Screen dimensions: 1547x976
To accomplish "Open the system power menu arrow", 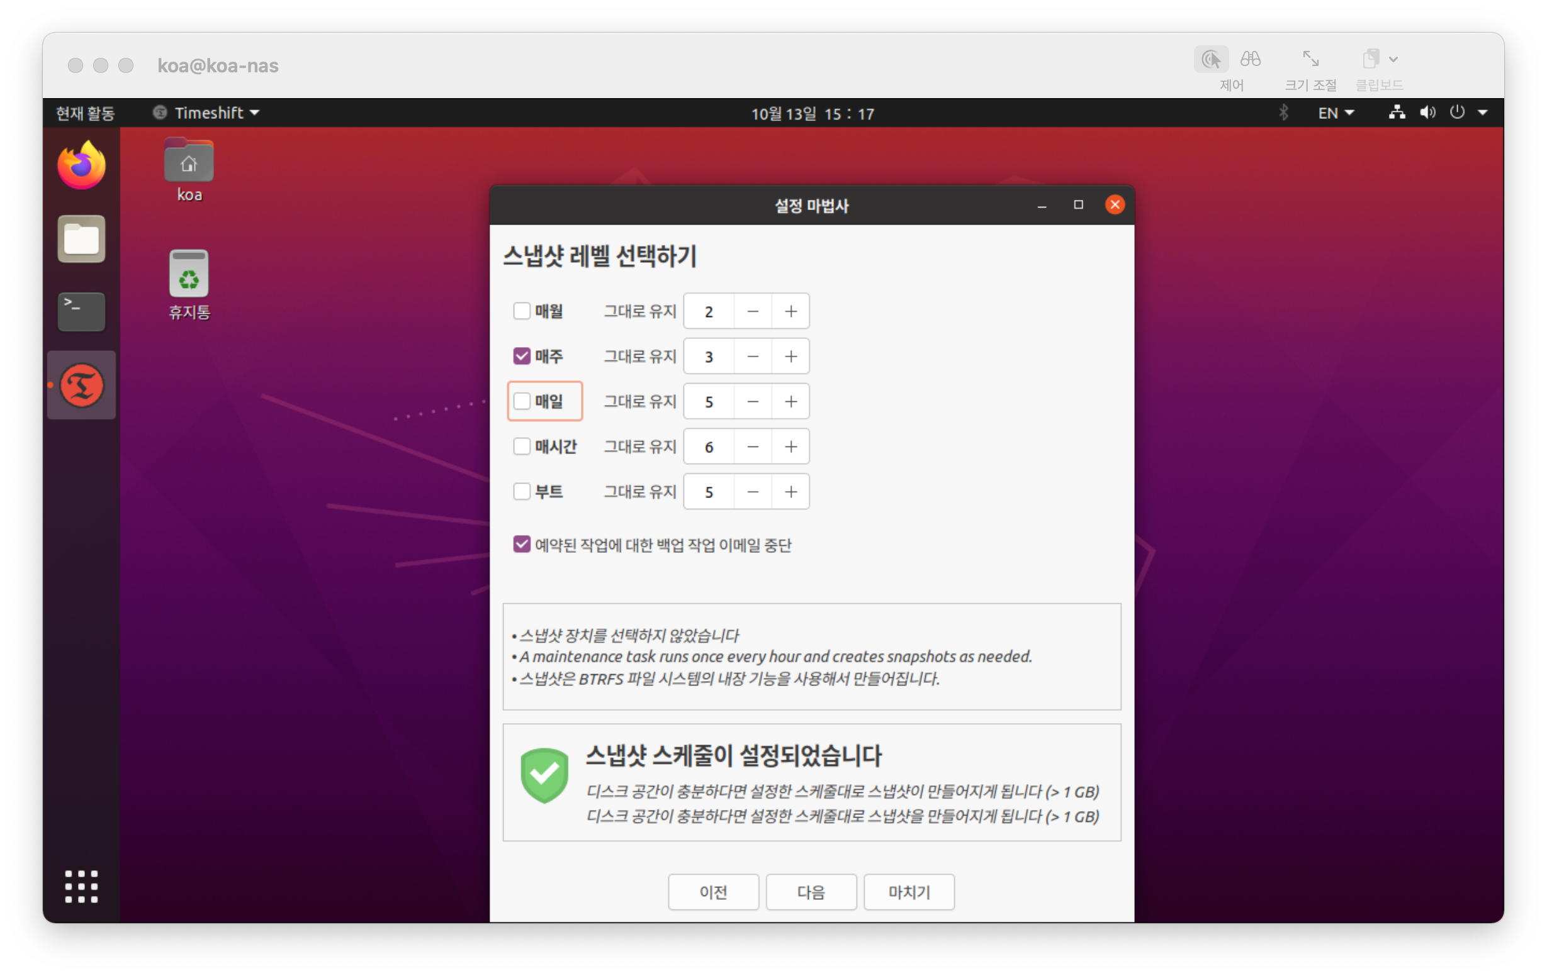I will coord(1483,113).
